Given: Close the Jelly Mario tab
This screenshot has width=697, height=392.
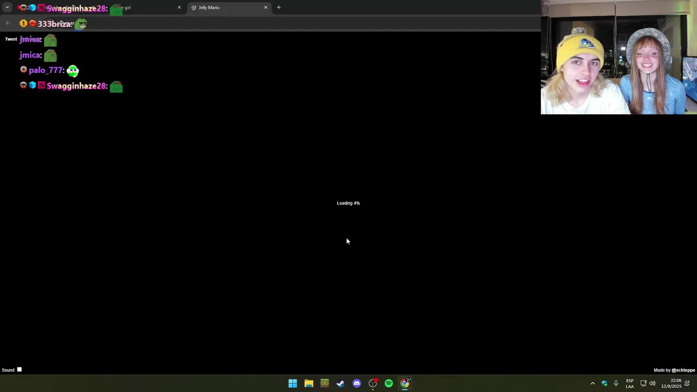Looking at the screenshot, I should tap(266, 8).
